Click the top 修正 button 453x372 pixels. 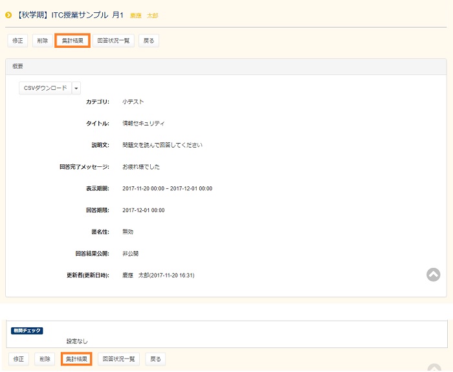tap(17, 41)
